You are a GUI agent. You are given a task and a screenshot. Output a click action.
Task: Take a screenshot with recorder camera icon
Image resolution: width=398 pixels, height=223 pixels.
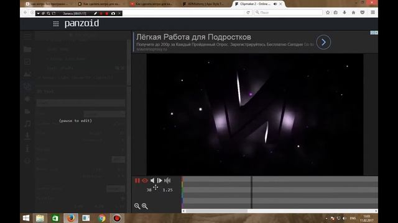(x=113, y=14)
